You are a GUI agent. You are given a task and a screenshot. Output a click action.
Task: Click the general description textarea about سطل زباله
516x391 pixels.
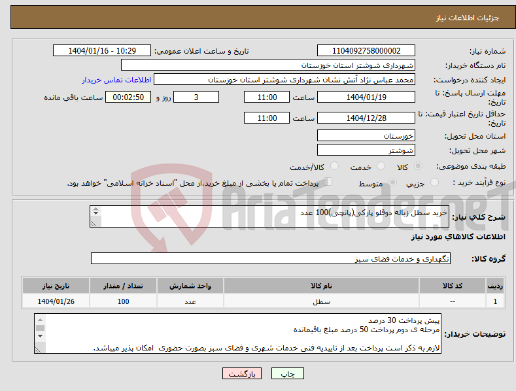(269, 216)
